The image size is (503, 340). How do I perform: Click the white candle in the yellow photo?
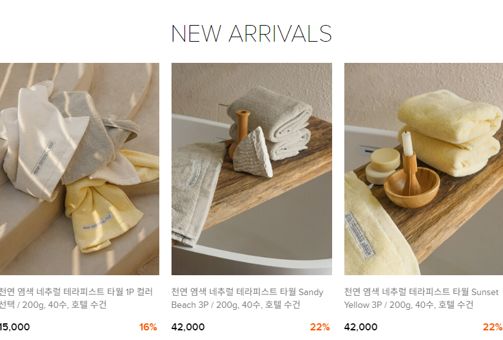point(407,143)
